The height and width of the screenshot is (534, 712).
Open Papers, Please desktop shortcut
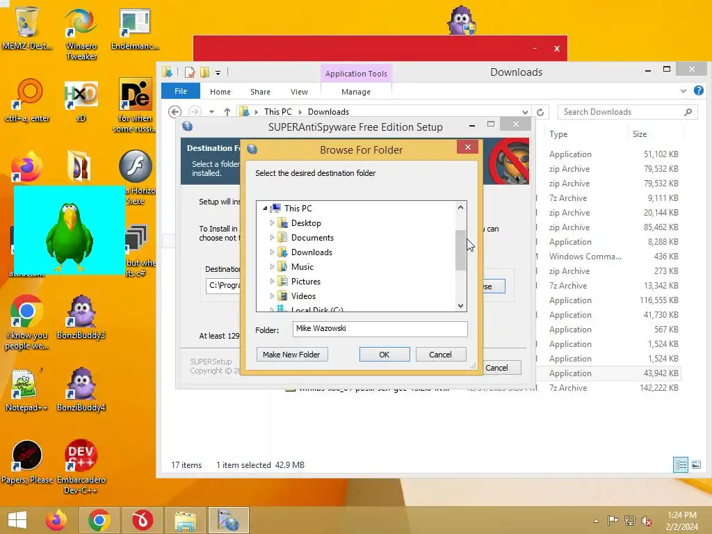[x=27, y=462]
